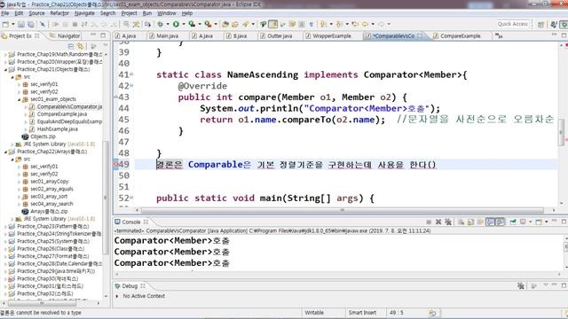The image size is (568, 319).
Task: Select CompareExample.java in project tree
Action: 62,114
